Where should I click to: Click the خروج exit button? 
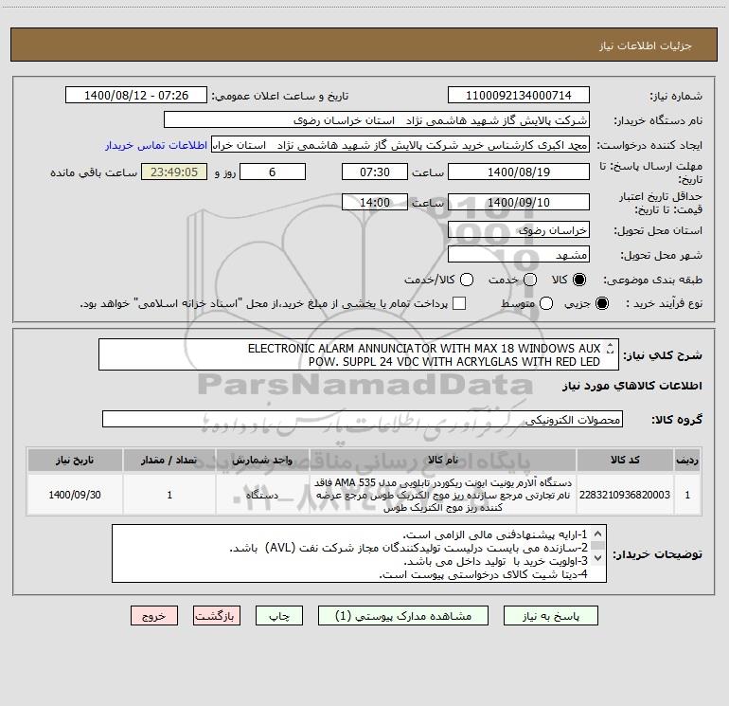154,616
